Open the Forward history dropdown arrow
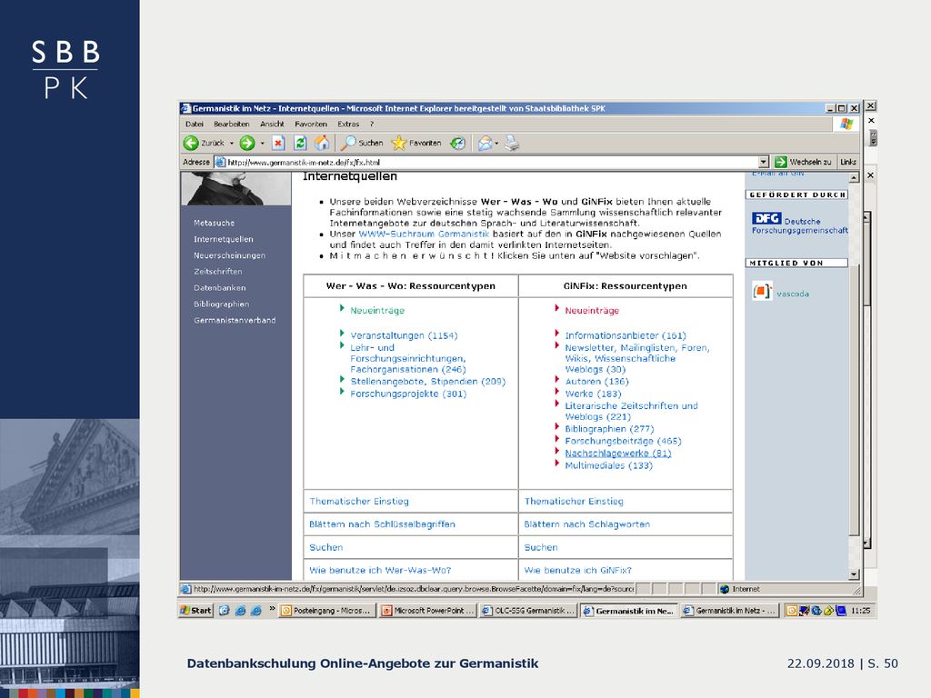The image size is (931, 698). [262, 143]
